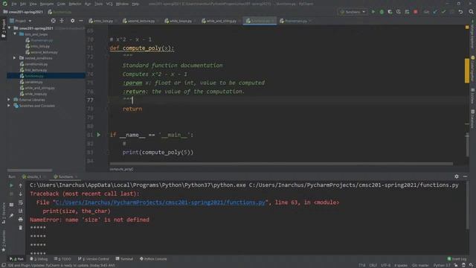Switch to the second_lecture.py editor tab
The height and width of the screenshot is (268, 476).
point(141,21)
